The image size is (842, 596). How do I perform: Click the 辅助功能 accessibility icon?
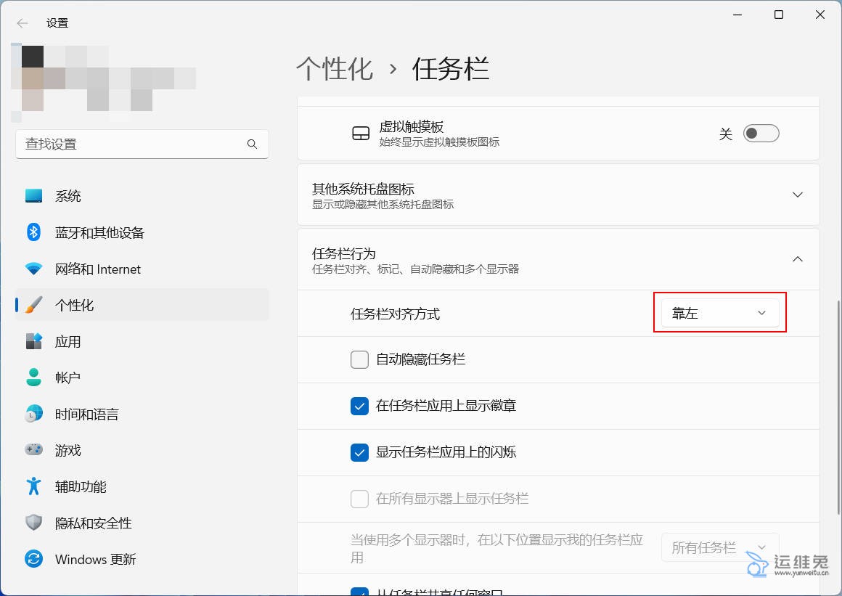33,486
